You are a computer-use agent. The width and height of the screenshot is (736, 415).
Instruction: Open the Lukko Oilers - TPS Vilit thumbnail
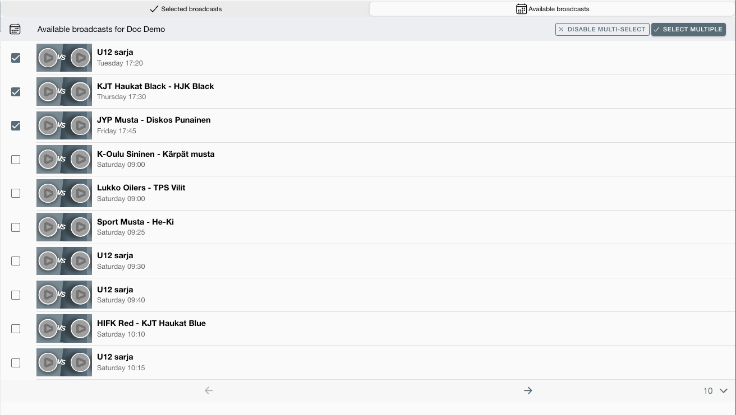click(x=64, y=193)
